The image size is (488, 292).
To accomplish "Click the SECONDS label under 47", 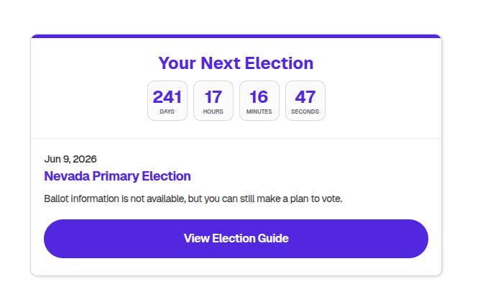I will pyautogui.click(x=305, y=111).
